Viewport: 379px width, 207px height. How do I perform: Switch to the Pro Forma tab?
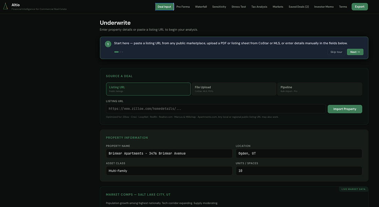[183, 7]
